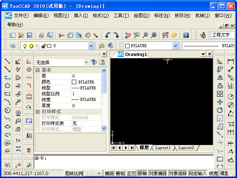Open the BYLAYER linetype dropdown
This screenshot has height=178, width=237.
click(x=208, y=46)
